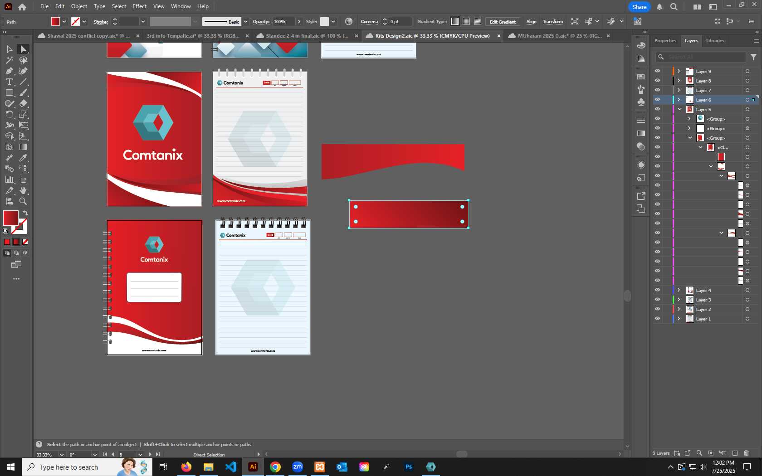Hide Layer 6 visibility eye
Image resolution: width=762 pixels, height=476 pixels.
pyautogui.click(x=657, y=100)
